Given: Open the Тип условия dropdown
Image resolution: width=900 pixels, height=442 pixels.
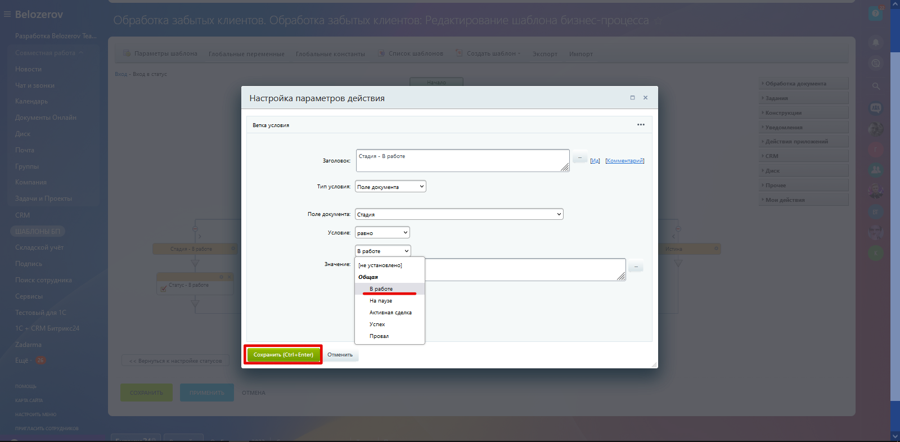Looking at the screenshot, I should point(390,187).
